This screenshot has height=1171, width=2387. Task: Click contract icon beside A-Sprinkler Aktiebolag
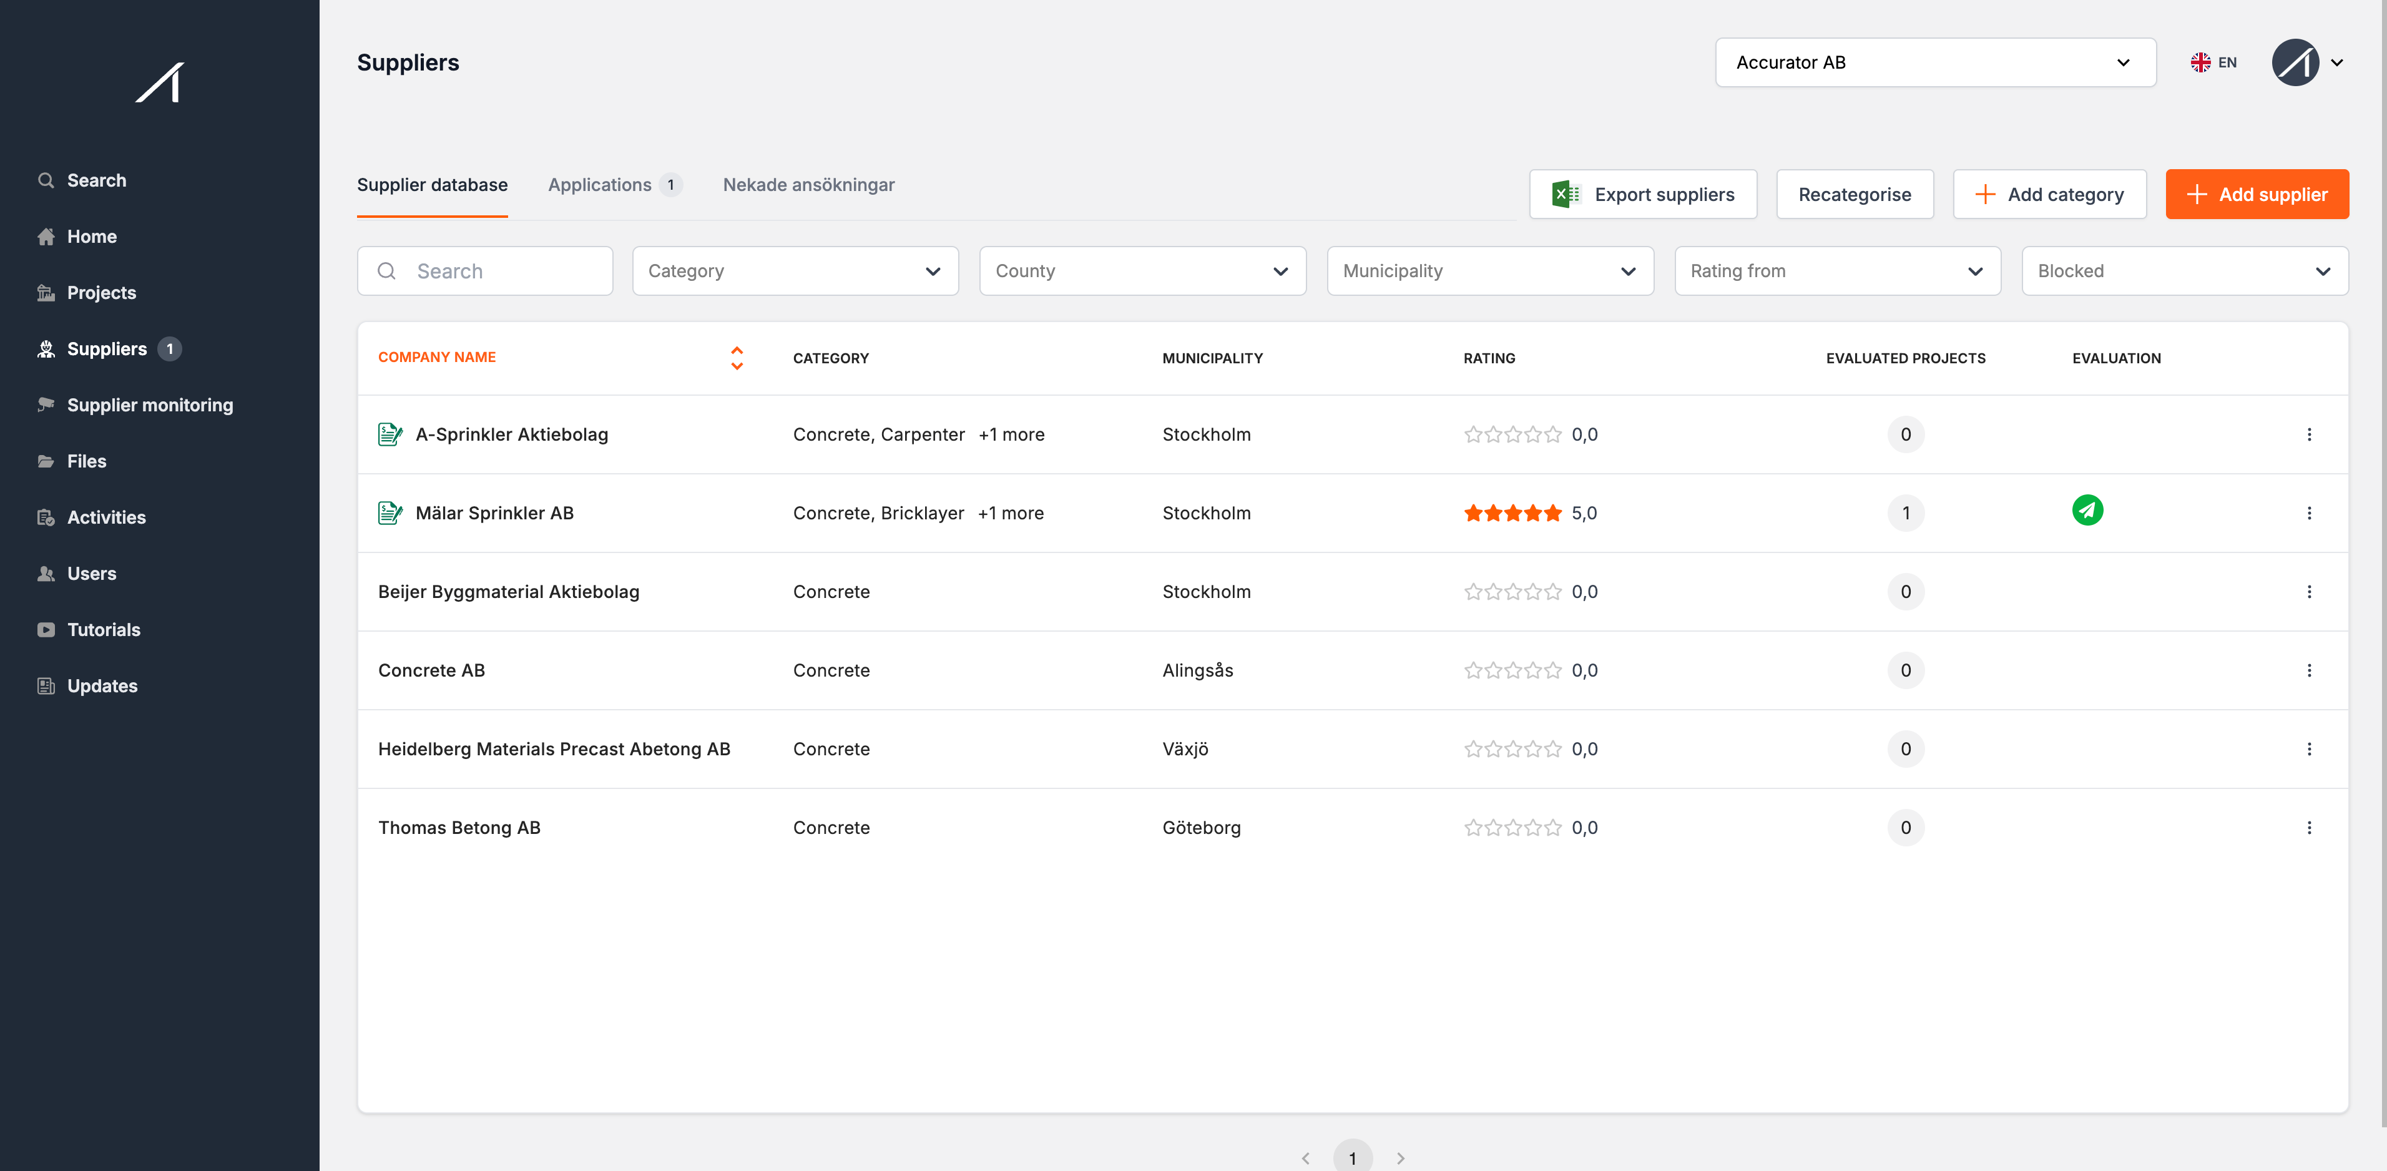click(x=390, y=434)
